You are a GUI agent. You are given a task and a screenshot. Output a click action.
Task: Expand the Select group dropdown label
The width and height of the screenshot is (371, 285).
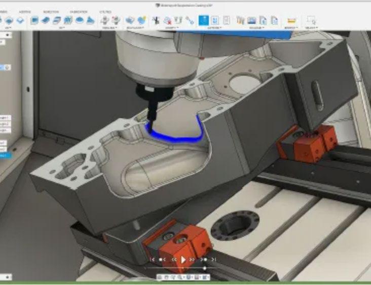click(311, 28)
